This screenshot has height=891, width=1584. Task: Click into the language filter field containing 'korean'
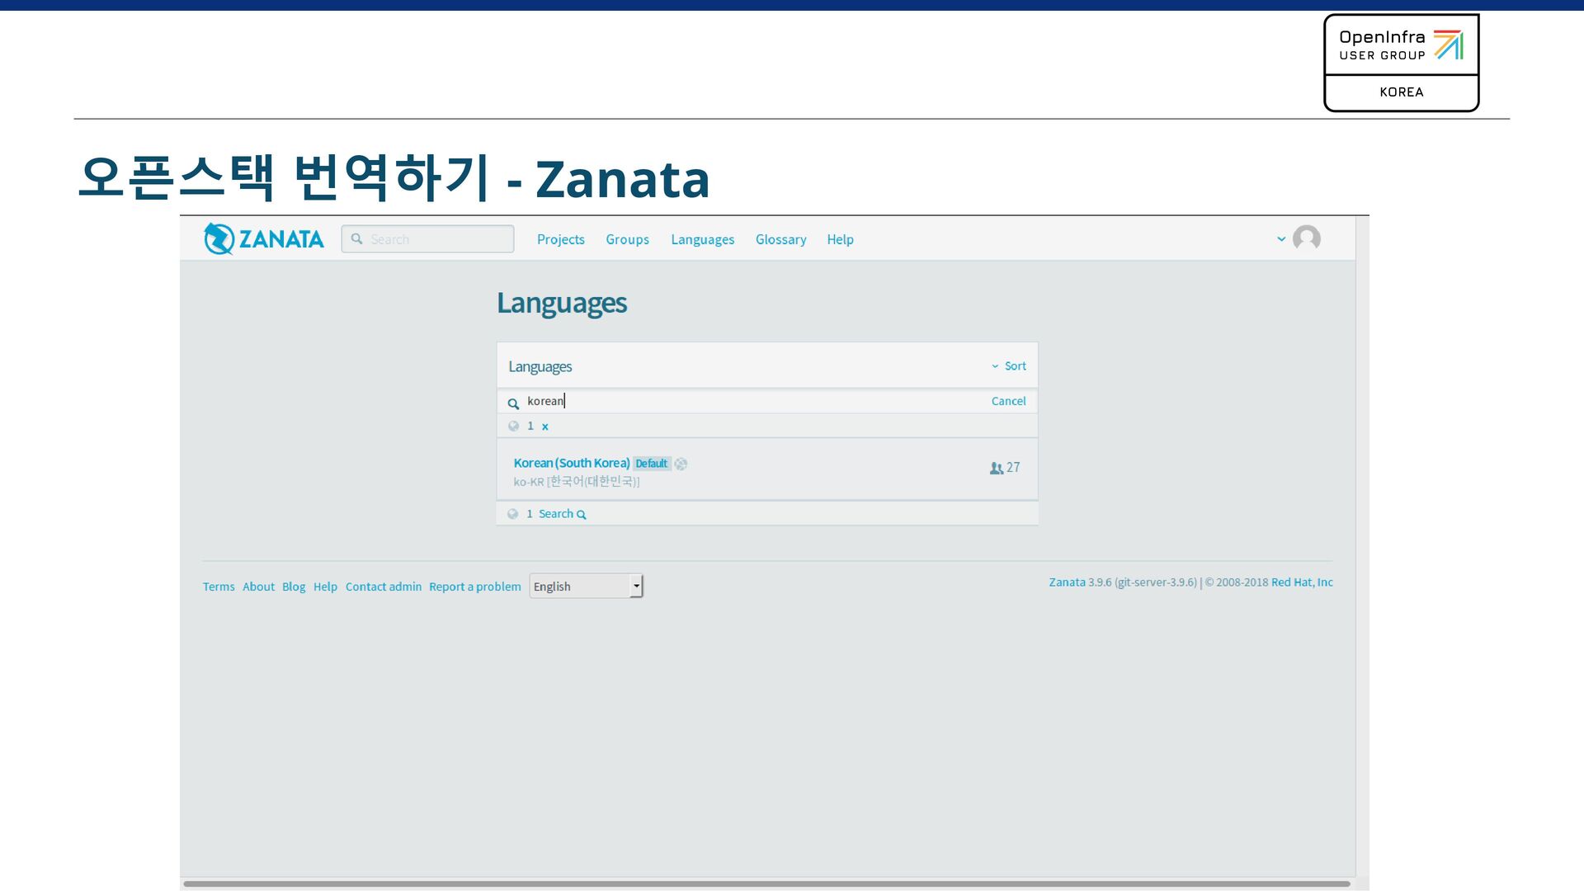click(755, 401)
